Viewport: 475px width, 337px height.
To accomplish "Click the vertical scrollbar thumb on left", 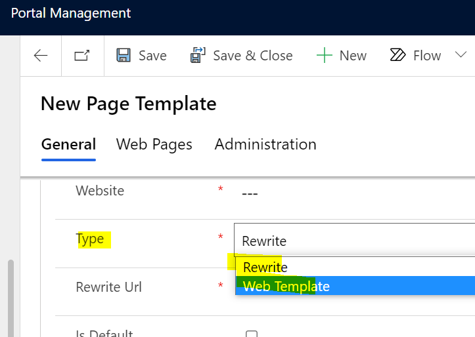I will [x=11, y=298].
